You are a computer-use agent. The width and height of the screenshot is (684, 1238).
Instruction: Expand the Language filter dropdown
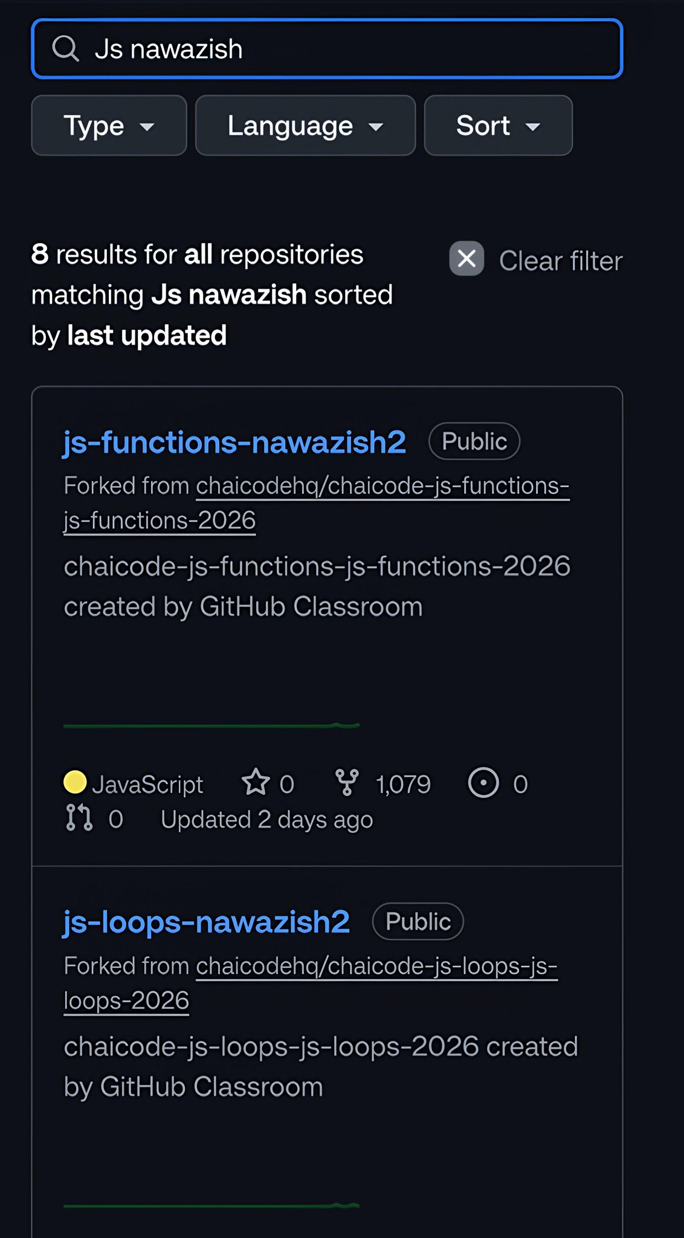305,126
